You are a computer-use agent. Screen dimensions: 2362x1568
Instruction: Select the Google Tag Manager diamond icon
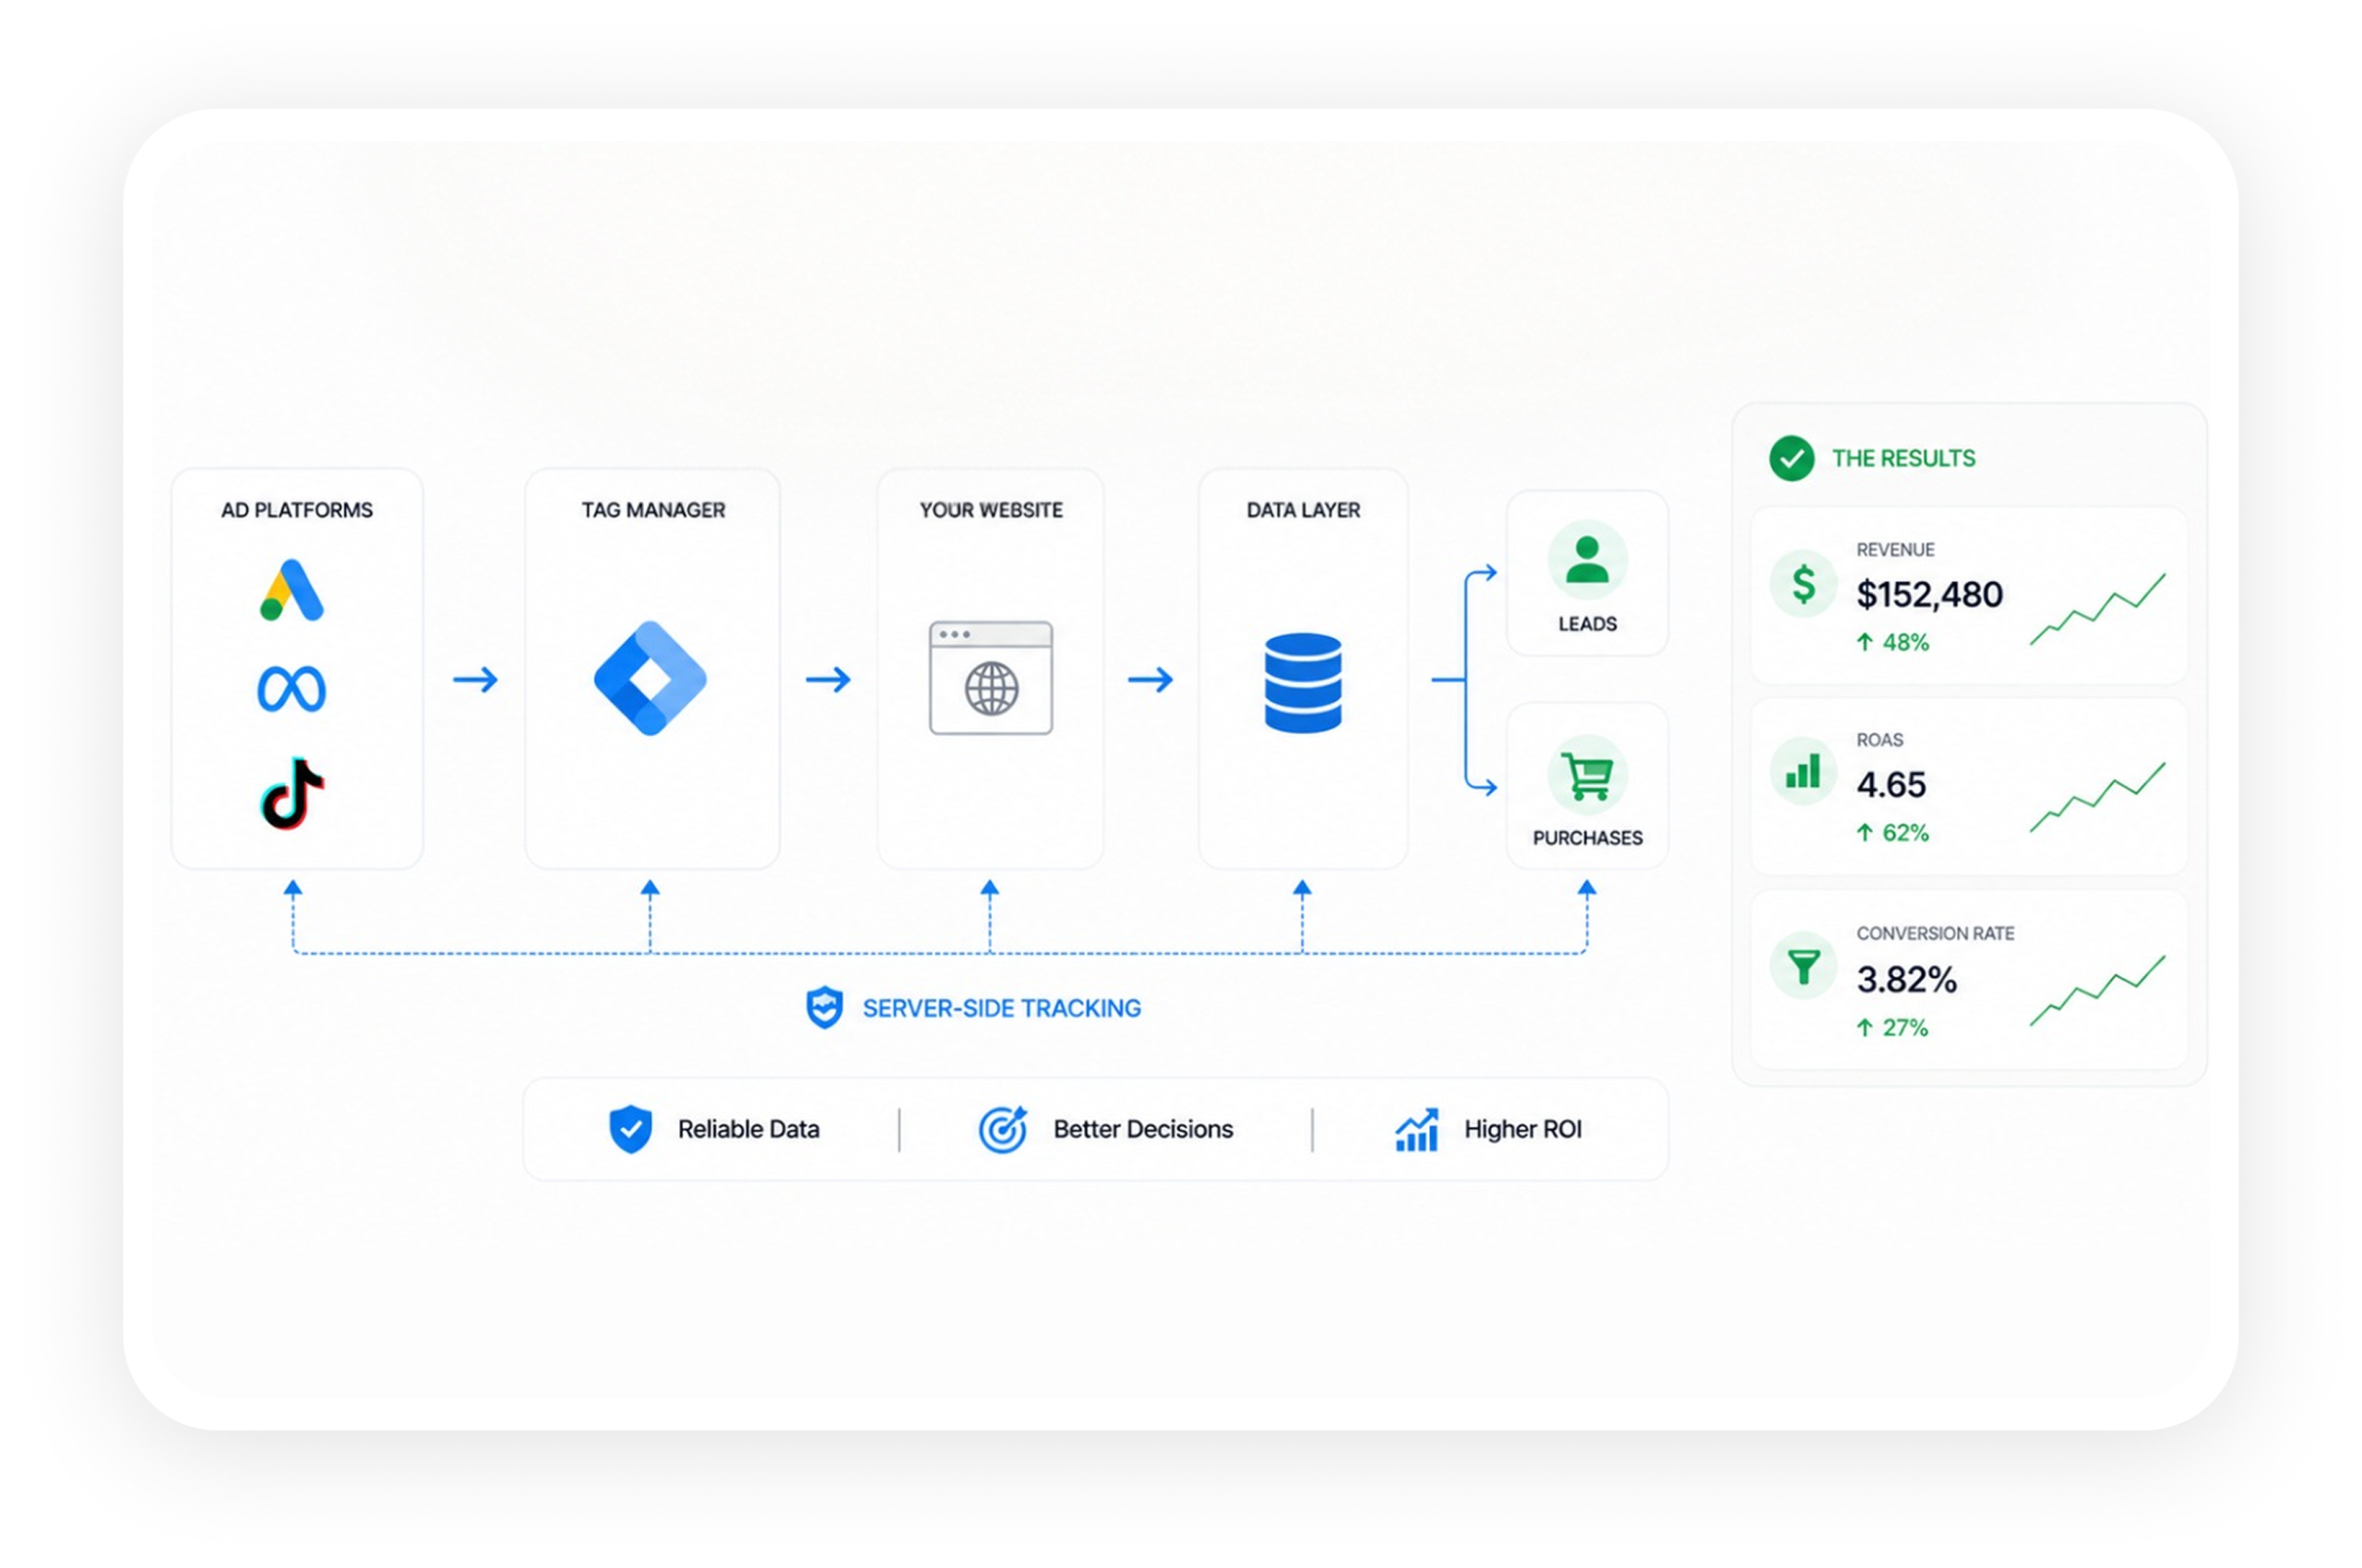(650, 679)
